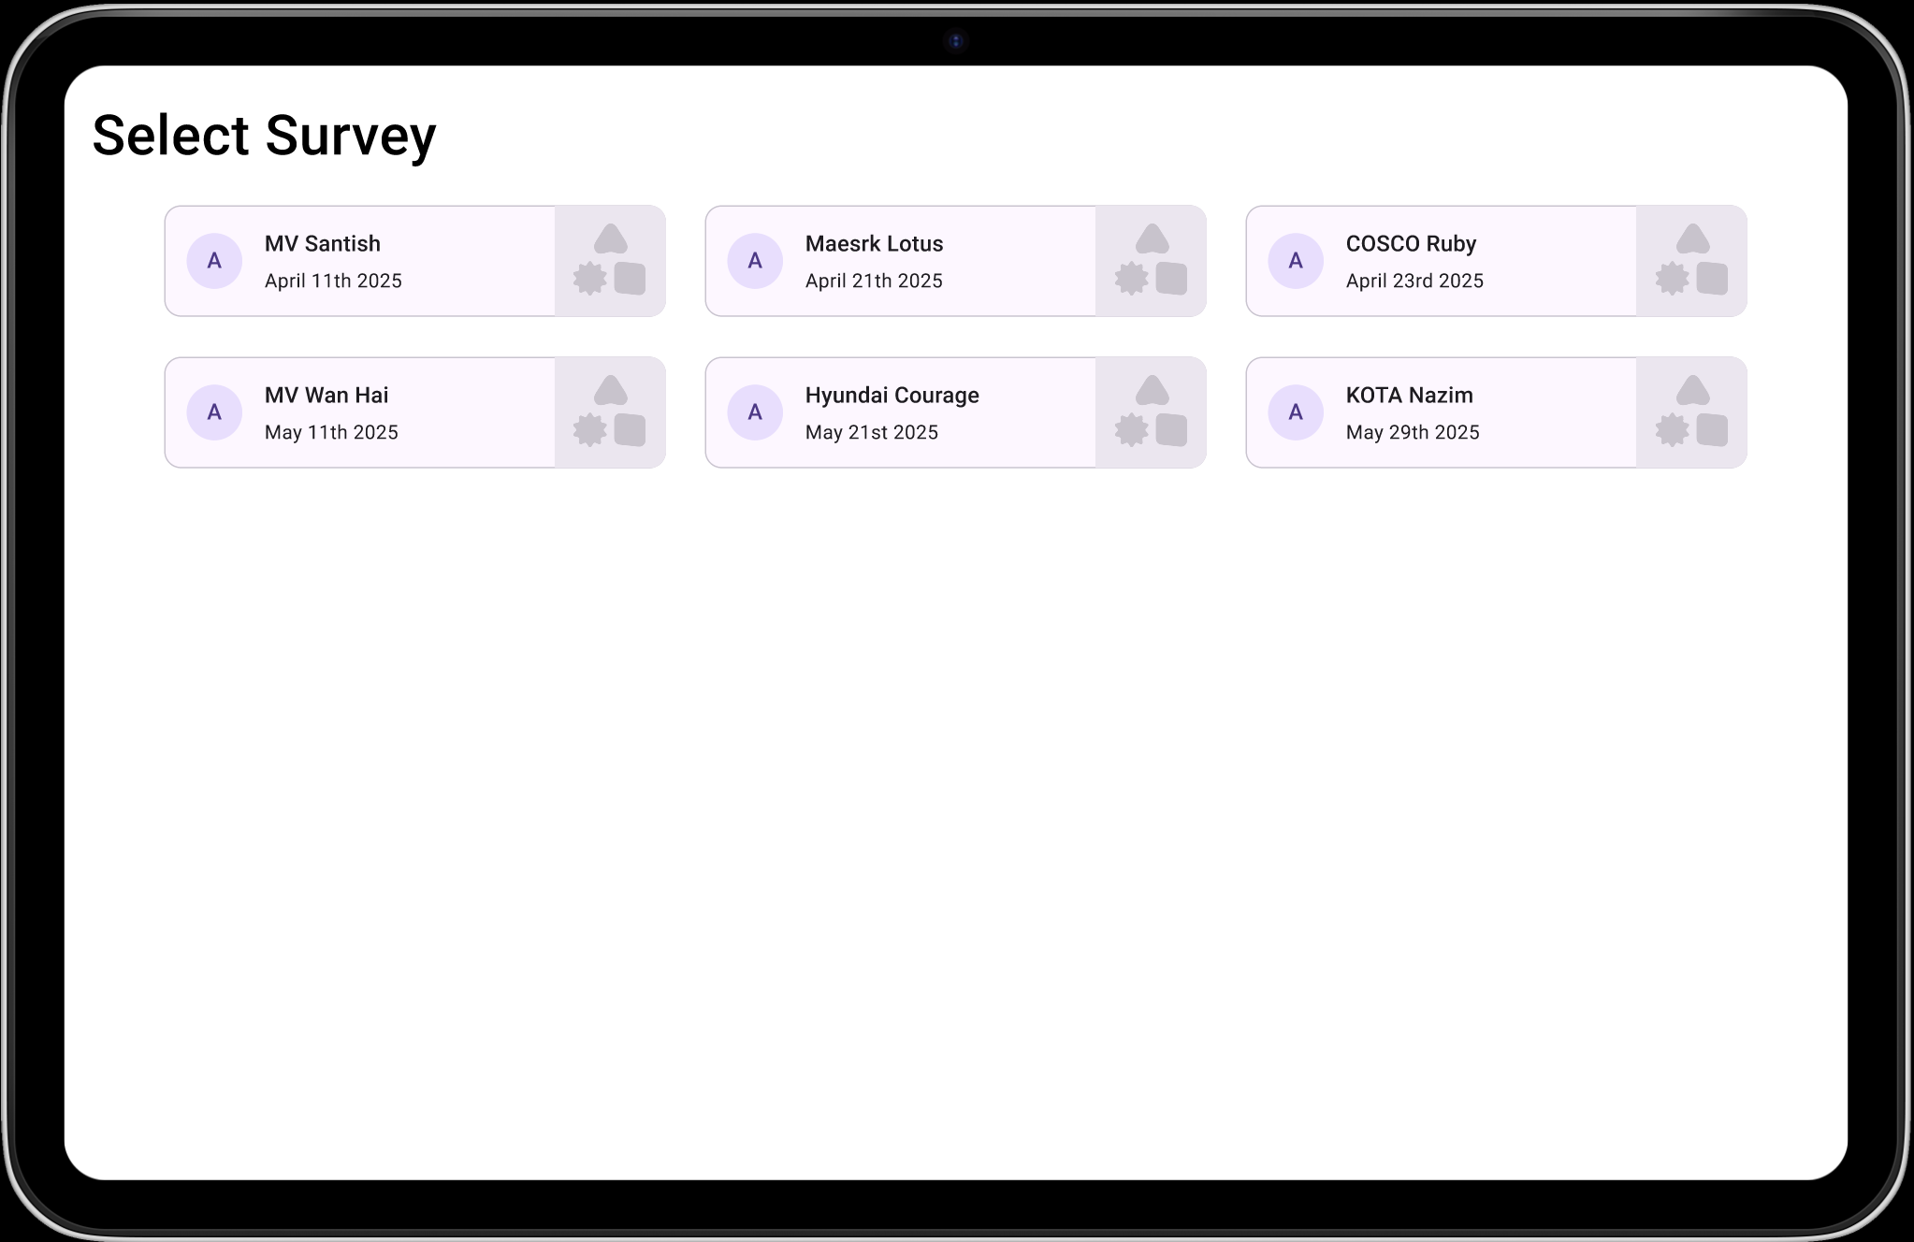Viewport: 1914px width, 1242px height.
Task: Click the May 29th 2025 date text
Action: coord(1413,433)
